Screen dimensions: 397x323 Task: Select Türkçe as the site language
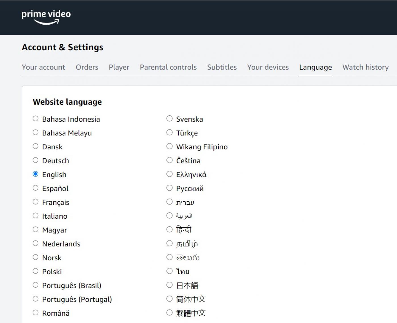click(170, 132)
